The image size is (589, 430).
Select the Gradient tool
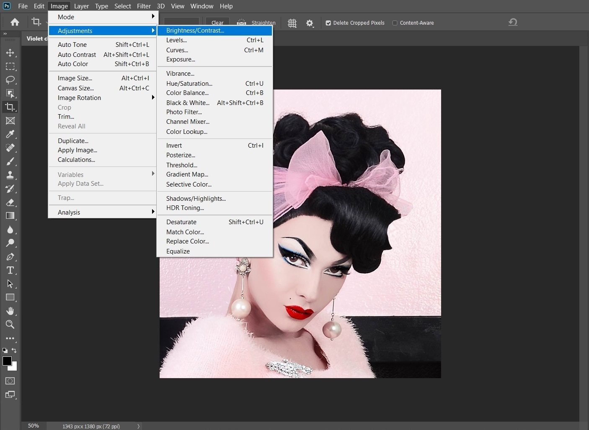[x=10, y=216]
